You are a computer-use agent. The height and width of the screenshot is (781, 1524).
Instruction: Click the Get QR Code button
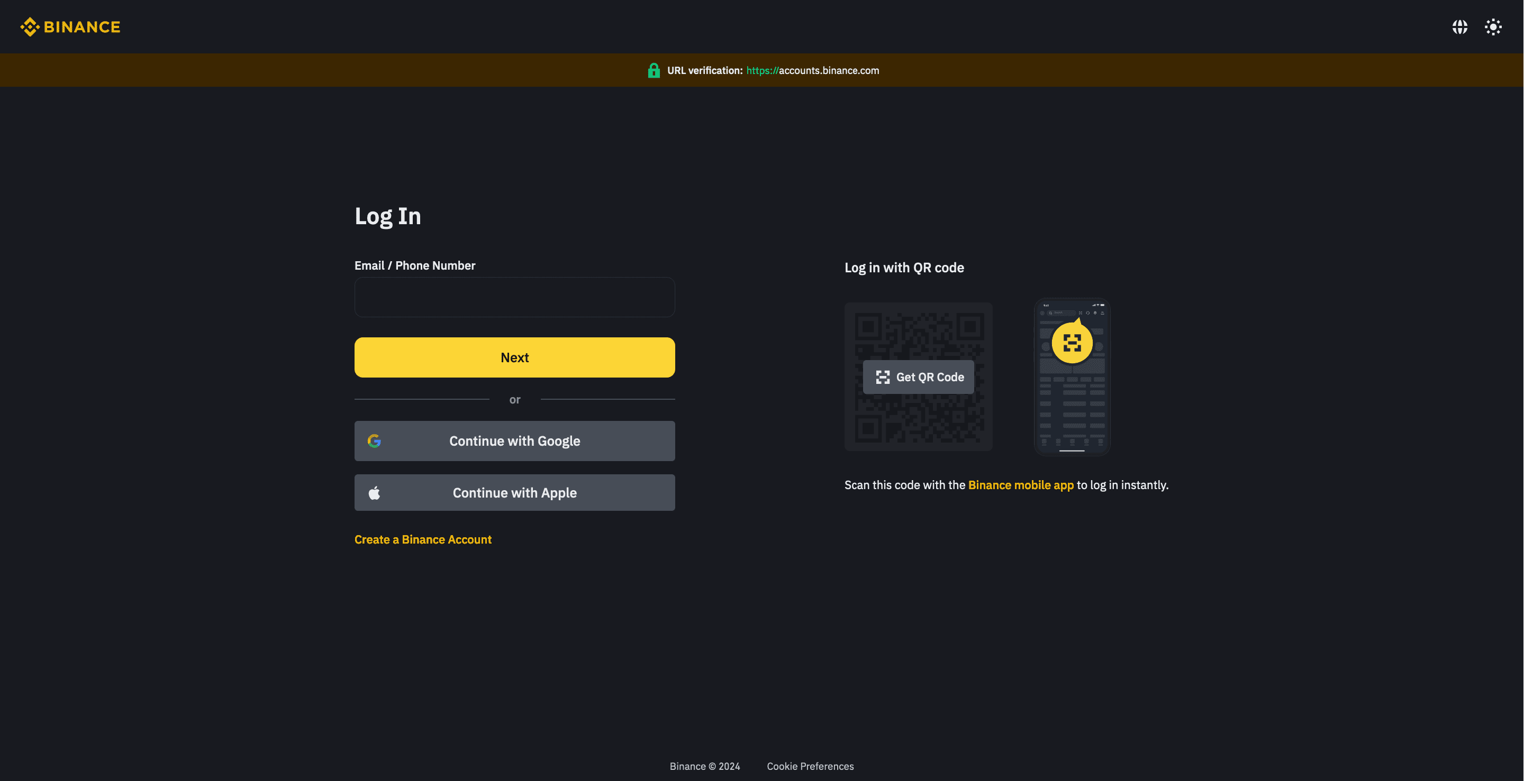(x=918, y=376)
